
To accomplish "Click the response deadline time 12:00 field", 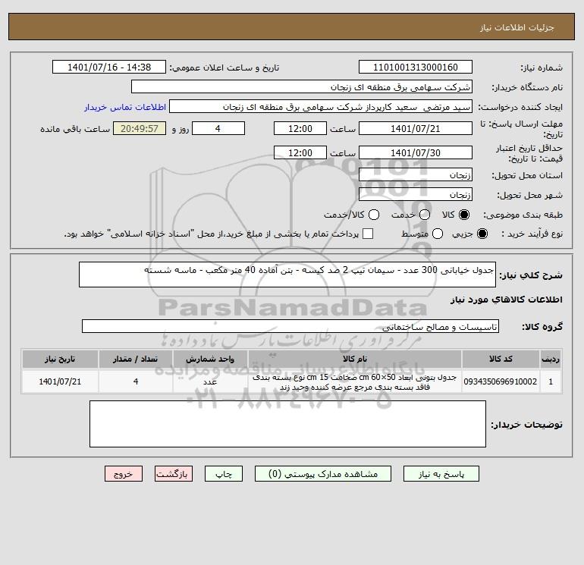I will pyautogui.click(x=300, y=128).
